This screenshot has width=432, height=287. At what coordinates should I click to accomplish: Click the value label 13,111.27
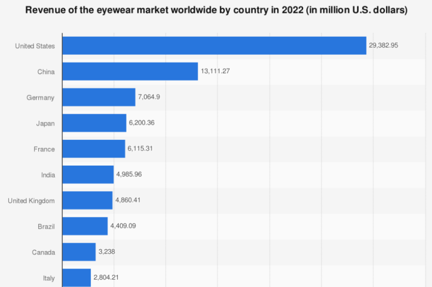(x=215, y=71)
